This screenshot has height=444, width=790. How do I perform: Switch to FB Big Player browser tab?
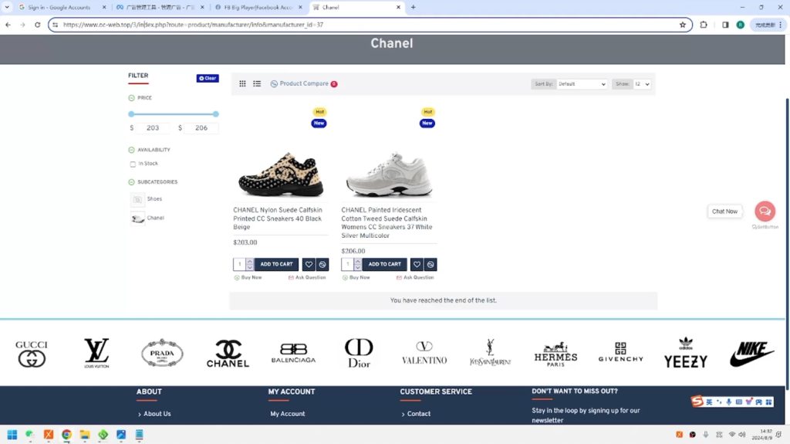pyautogui.click(x=258, y=7)
